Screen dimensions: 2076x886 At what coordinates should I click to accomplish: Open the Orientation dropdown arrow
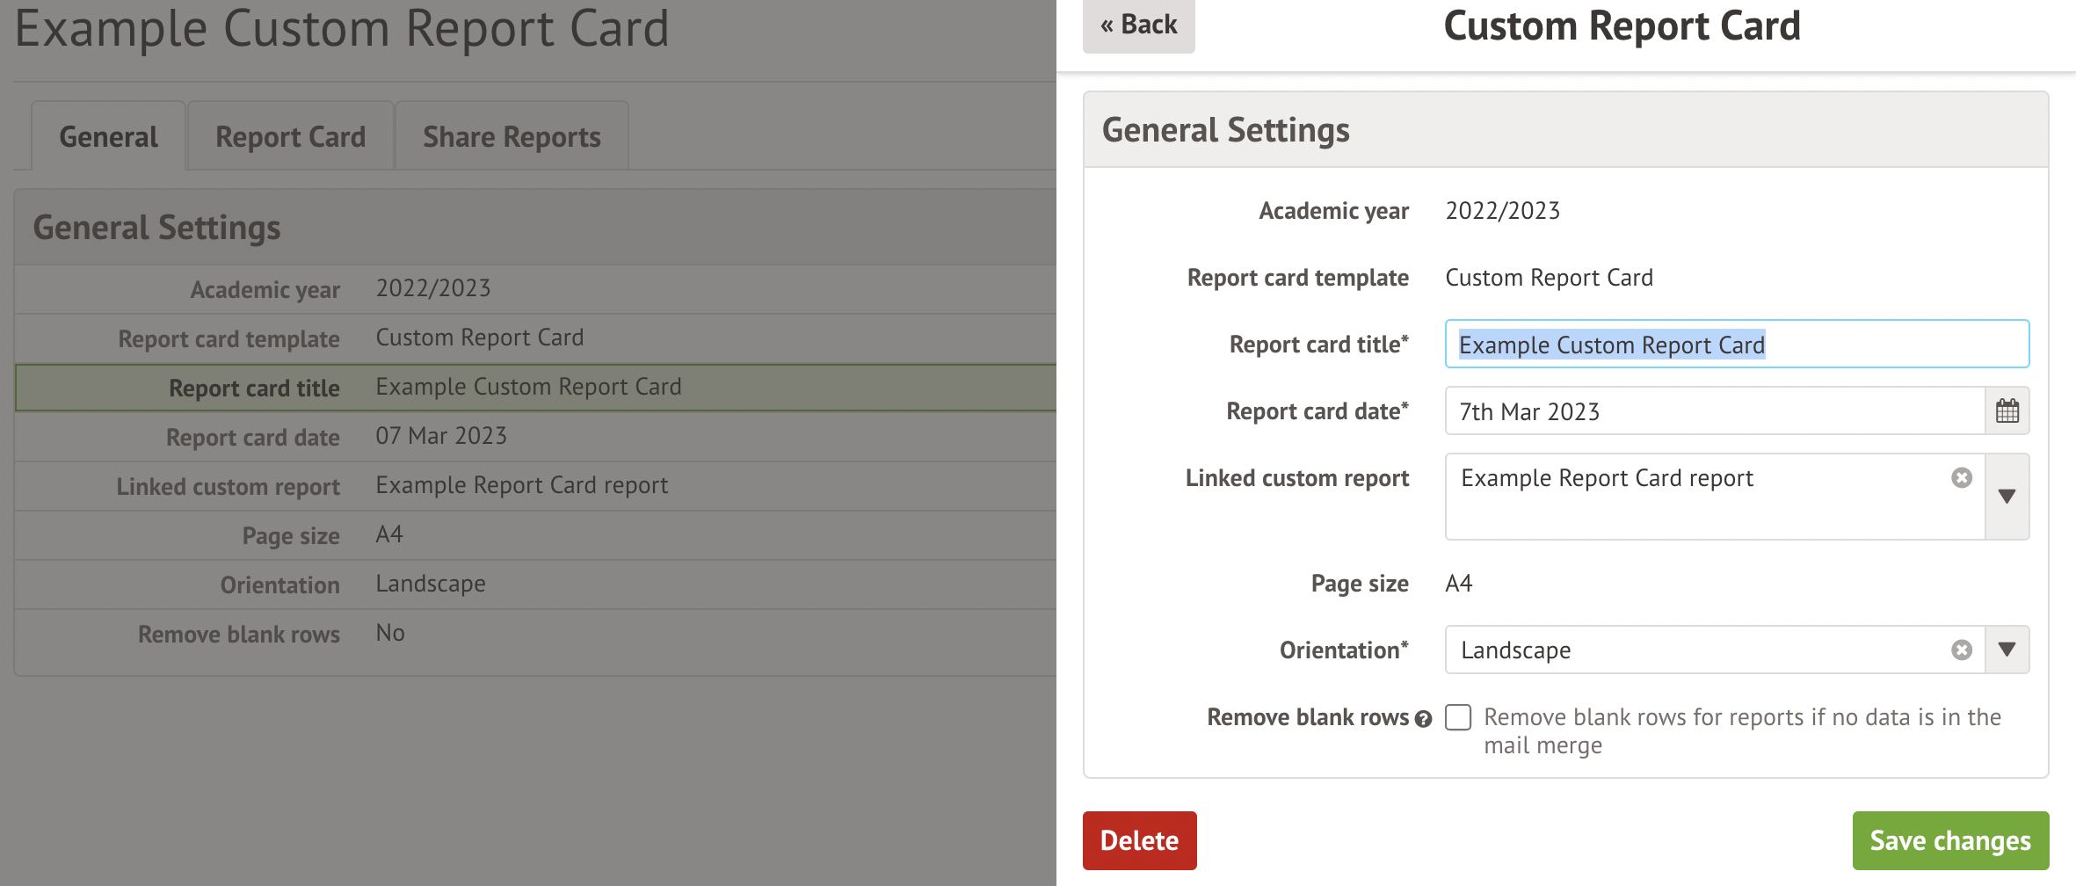pyautogui.click(x=2007, y=650)
